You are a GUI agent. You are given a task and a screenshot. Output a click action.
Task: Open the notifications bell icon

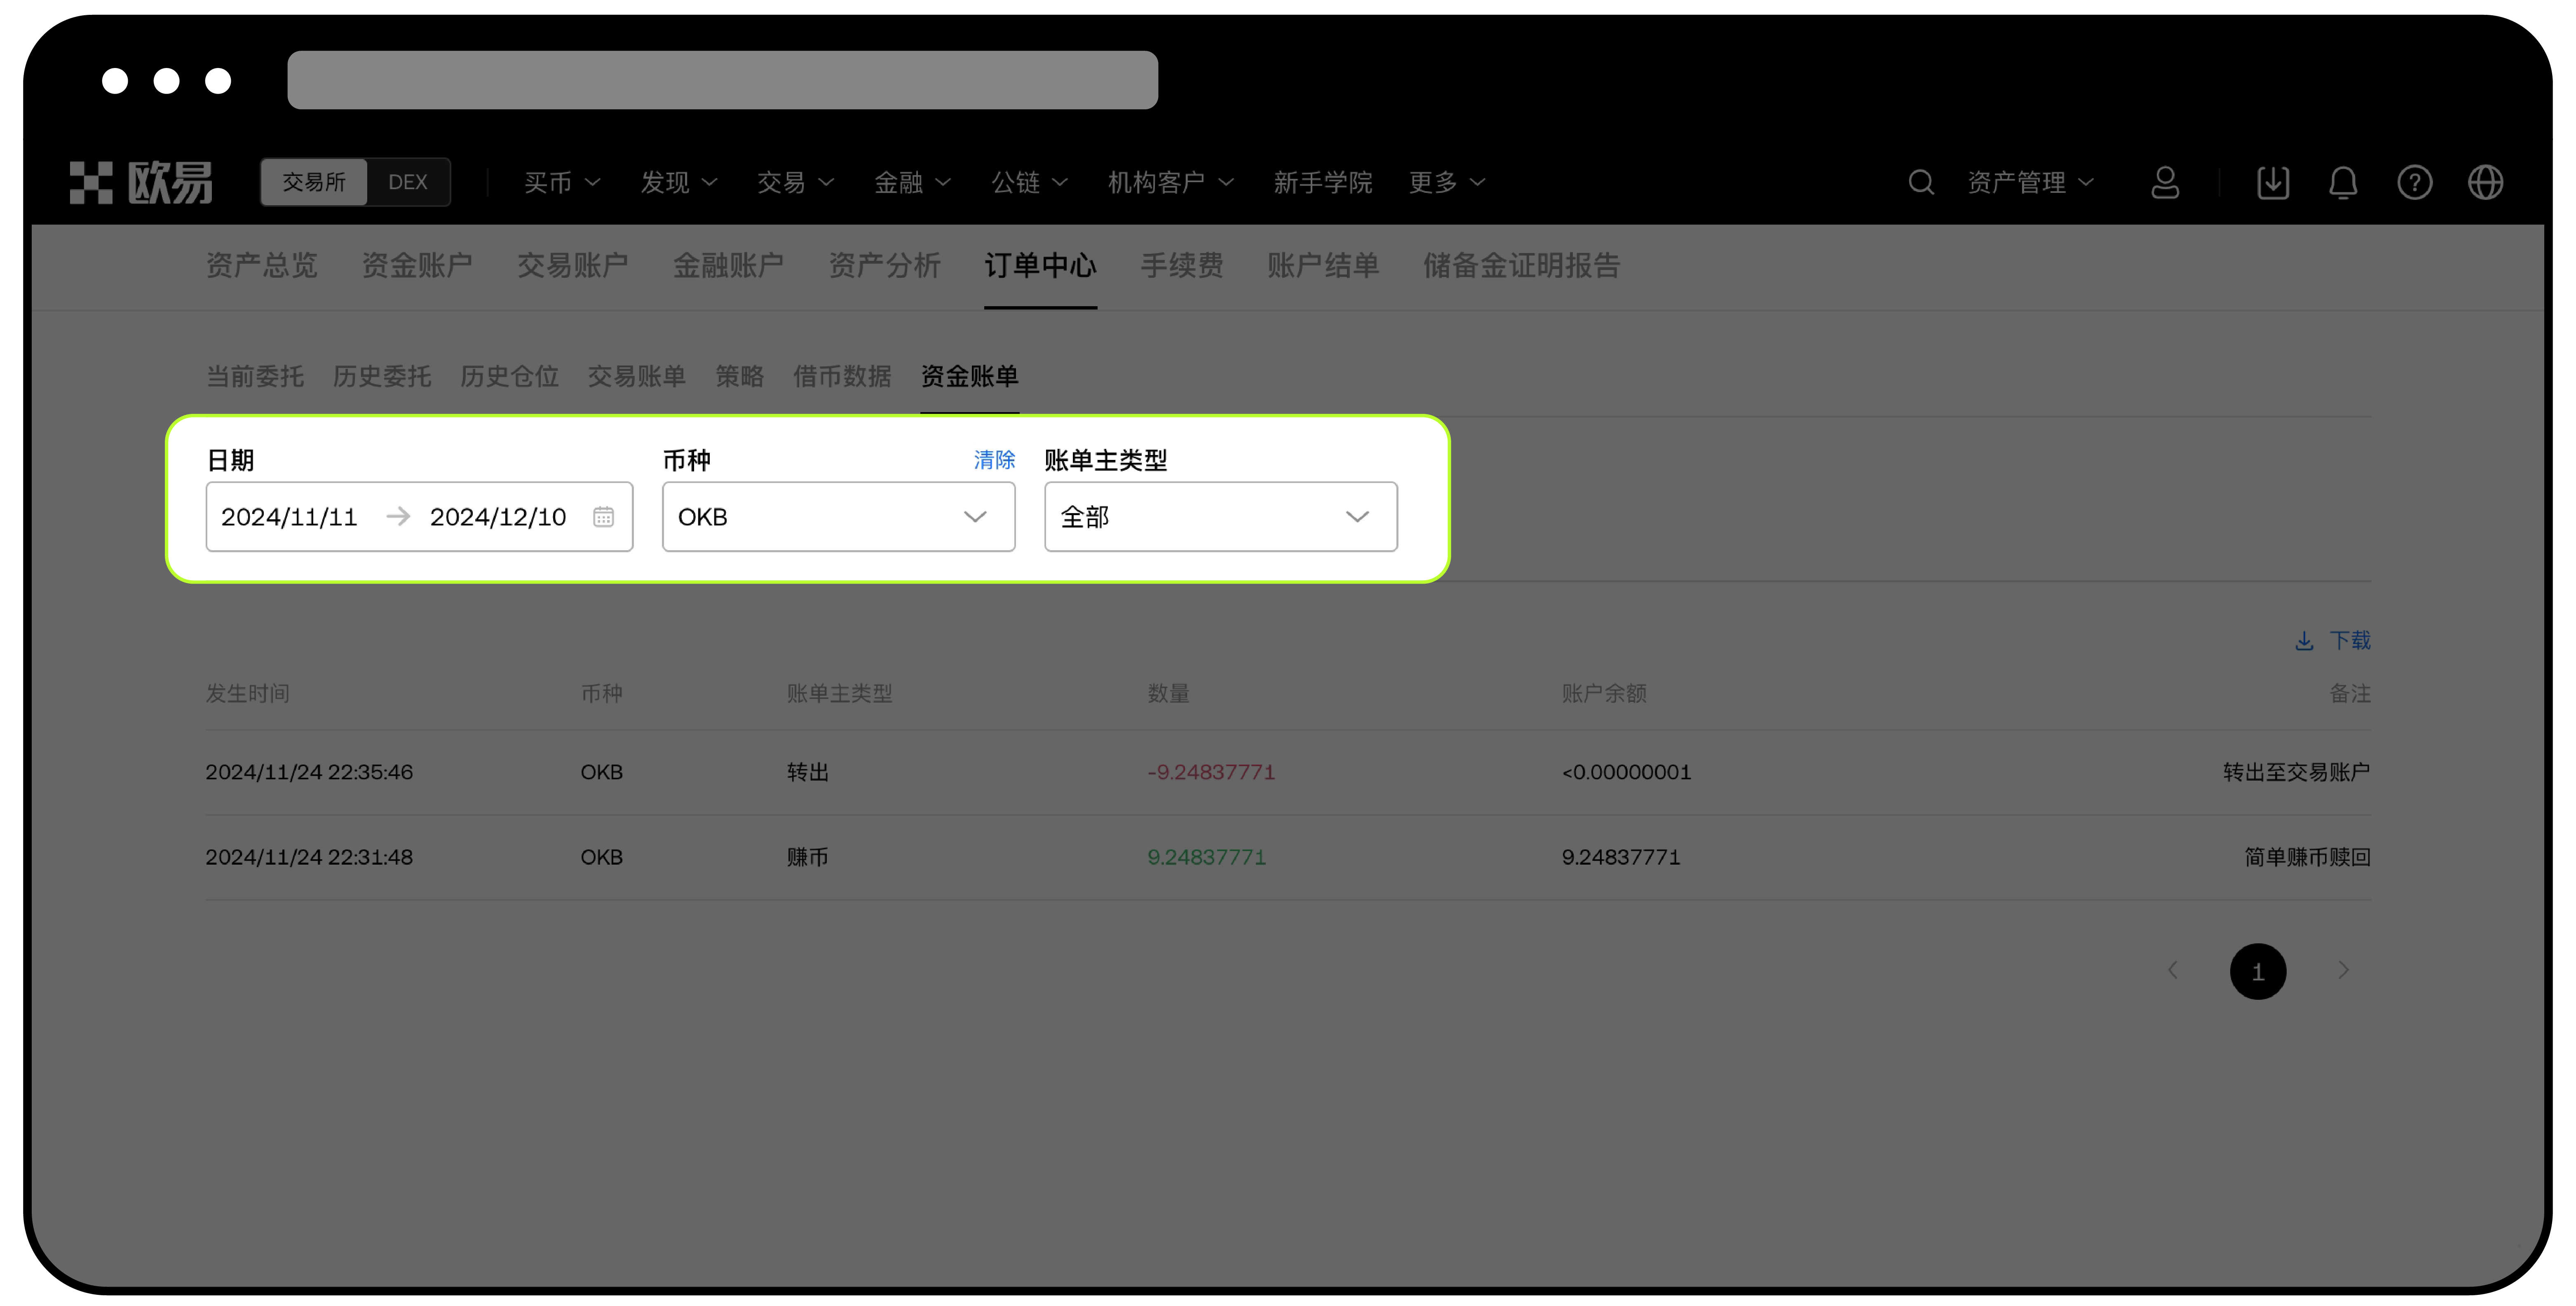click(x=2344, y=182)
